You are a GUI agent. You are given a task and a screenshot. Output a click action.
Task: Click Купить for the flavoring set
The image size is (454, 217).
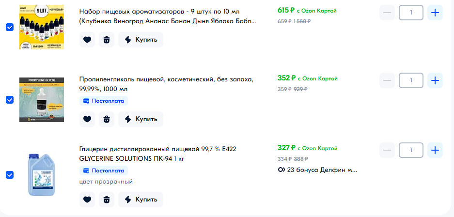point(141,40)
